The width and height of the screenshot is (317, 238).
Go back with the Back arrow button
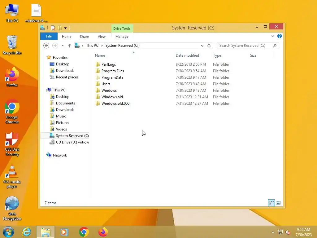[46, 46]
